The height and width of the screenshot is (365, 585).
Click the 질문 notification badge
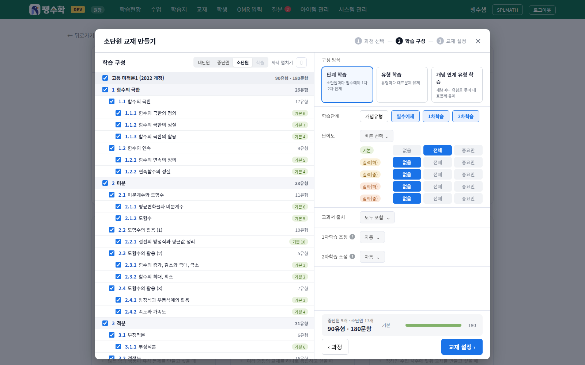point(288,9)
